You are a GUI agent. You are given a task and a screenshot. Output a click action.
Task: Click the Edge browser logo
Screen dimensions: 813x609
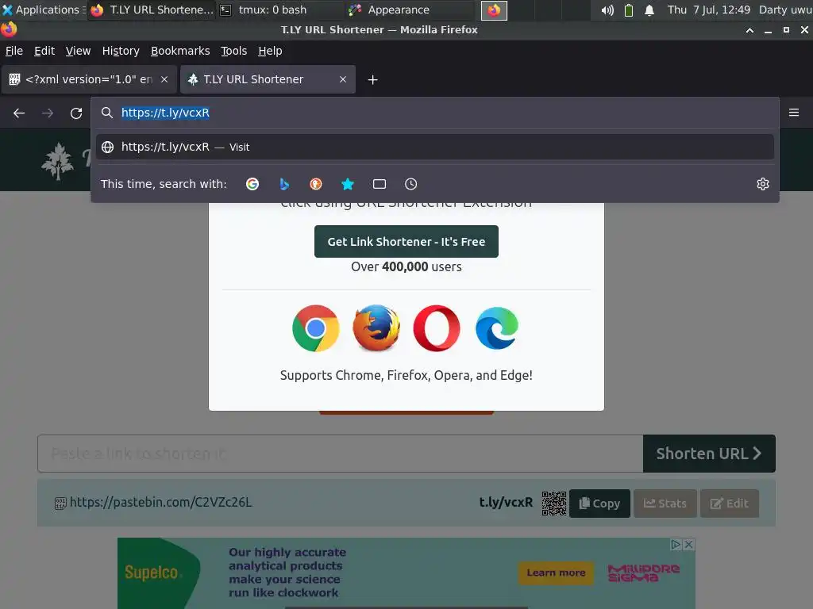[x=497, y=328]
